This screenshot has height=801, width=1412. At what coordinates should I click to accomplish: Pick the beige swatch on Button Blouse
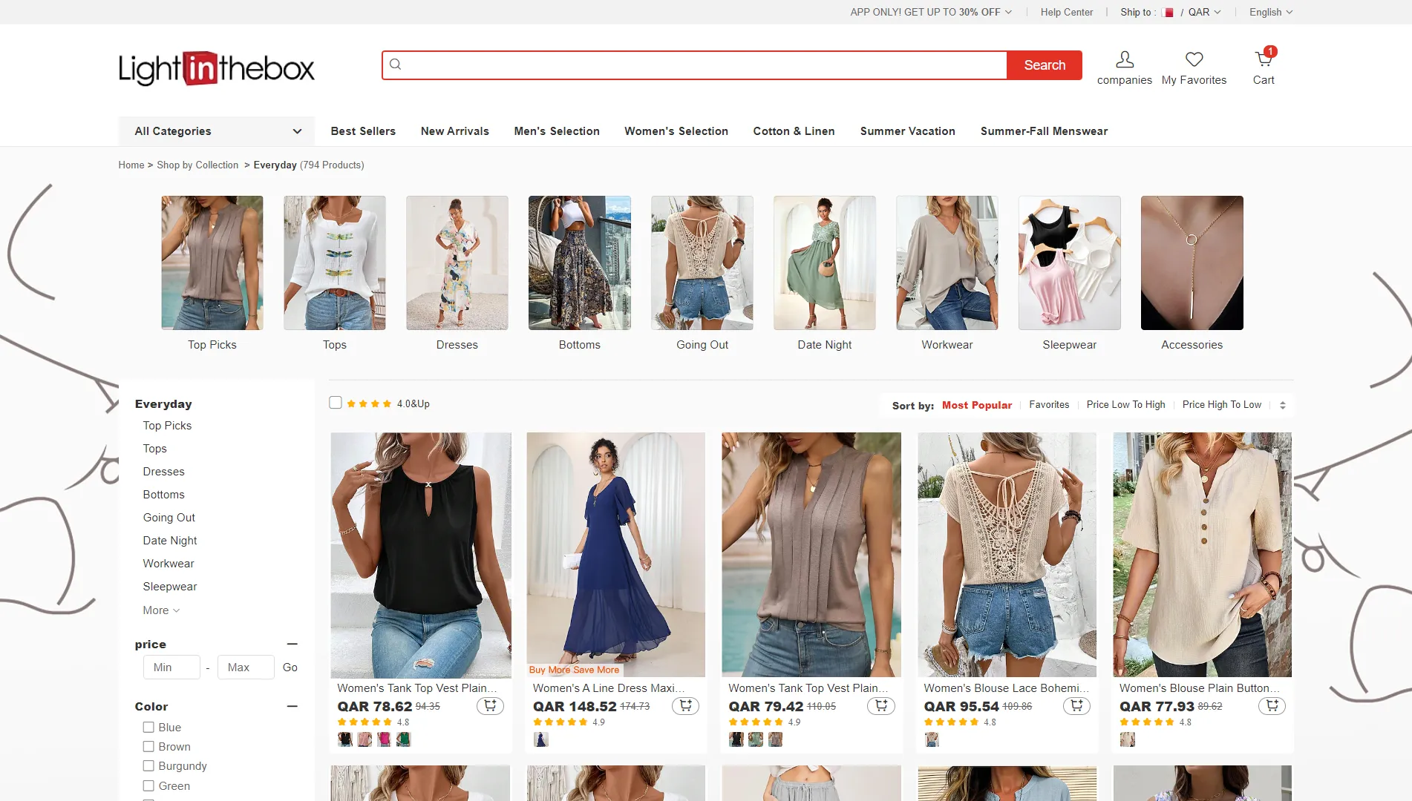[x=1128, y=739]
